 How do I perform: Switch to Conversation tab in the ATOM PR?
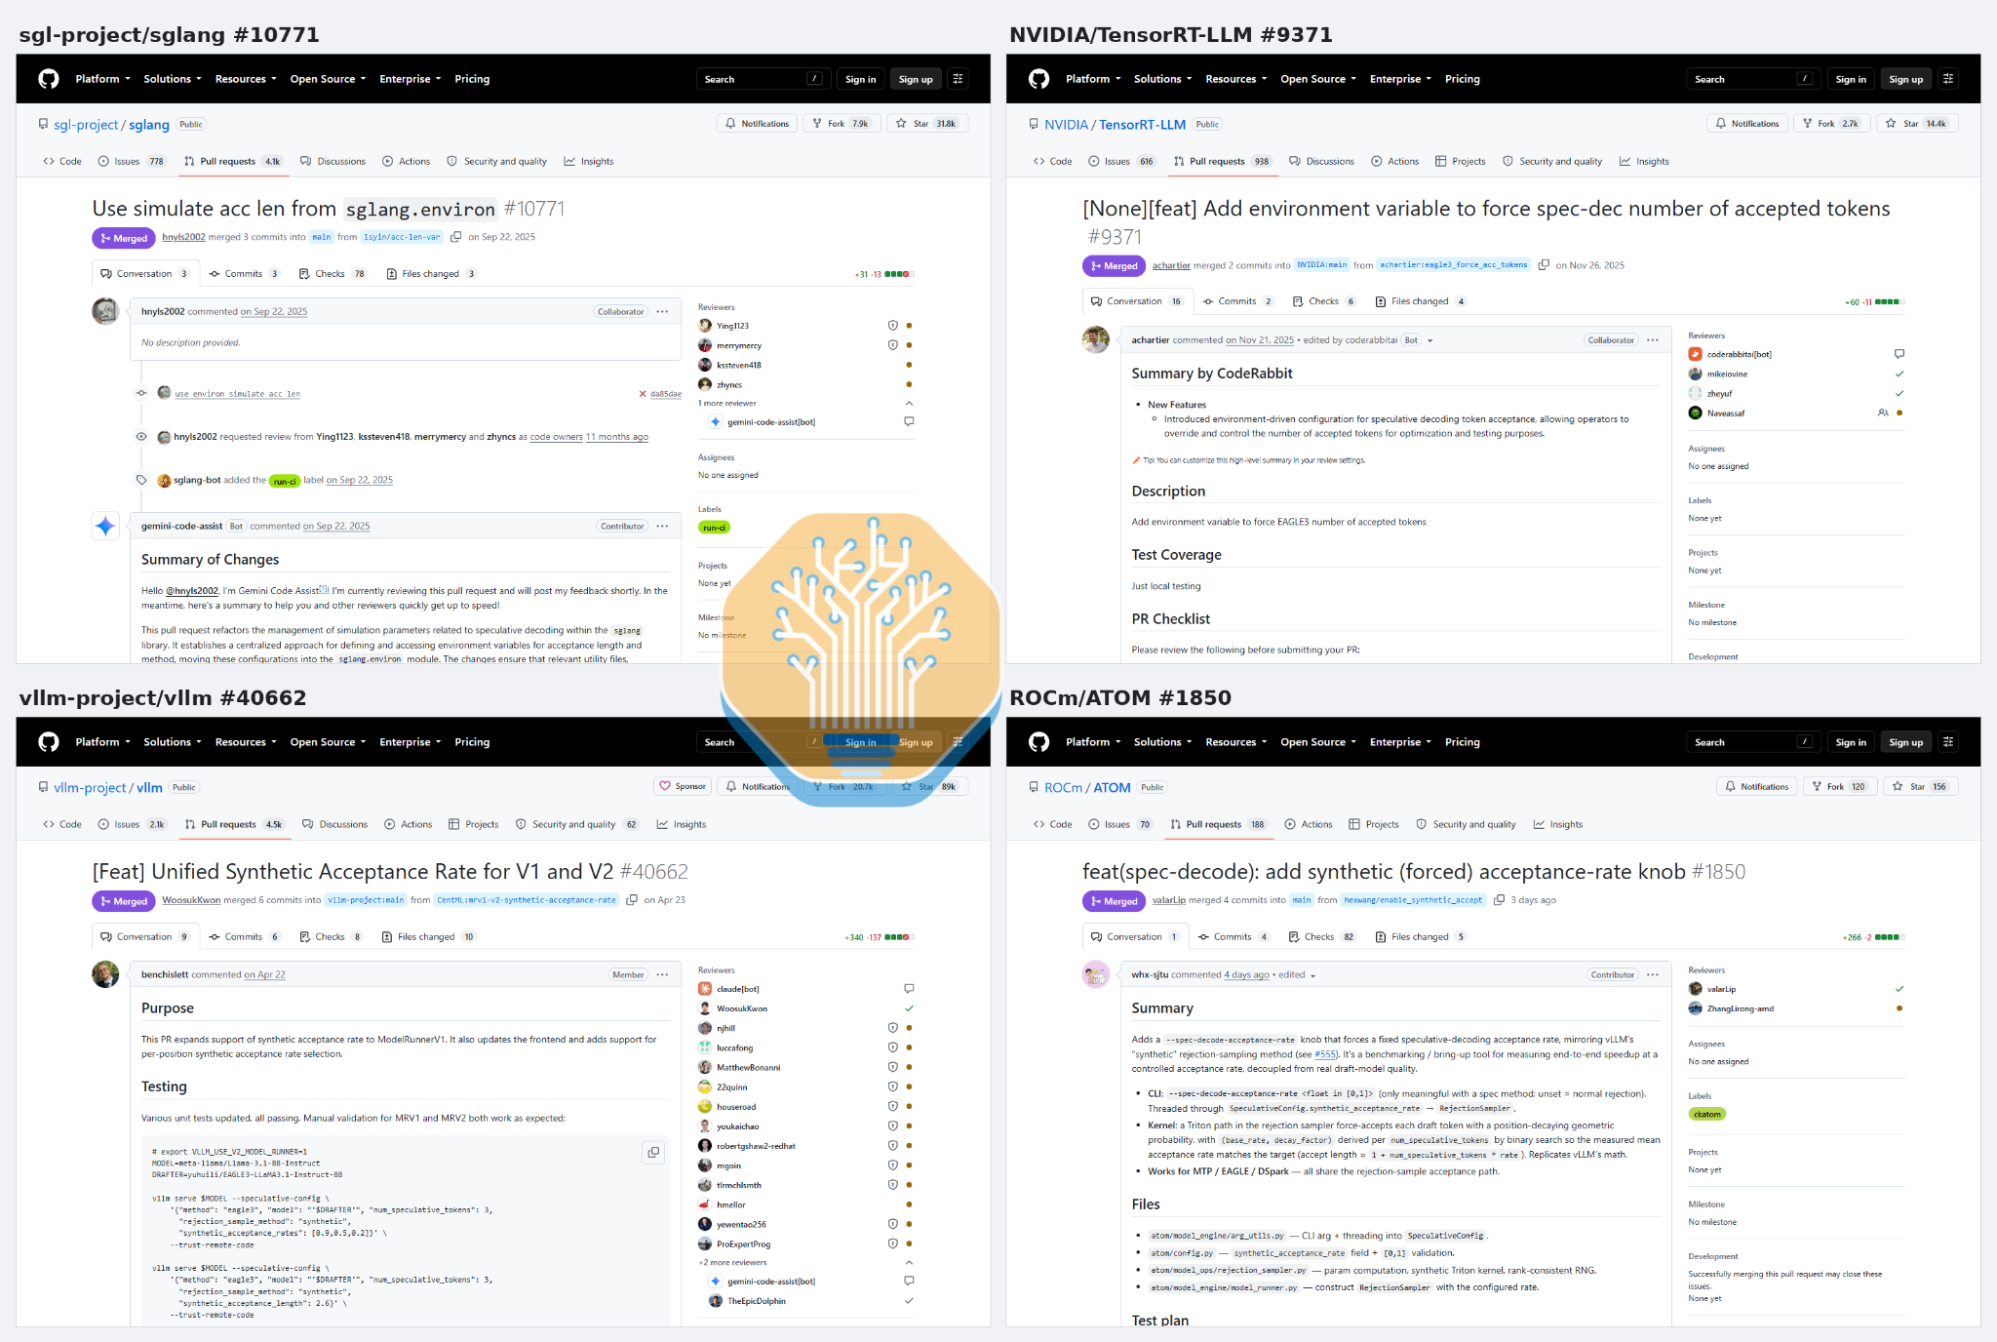point(1135,937)
